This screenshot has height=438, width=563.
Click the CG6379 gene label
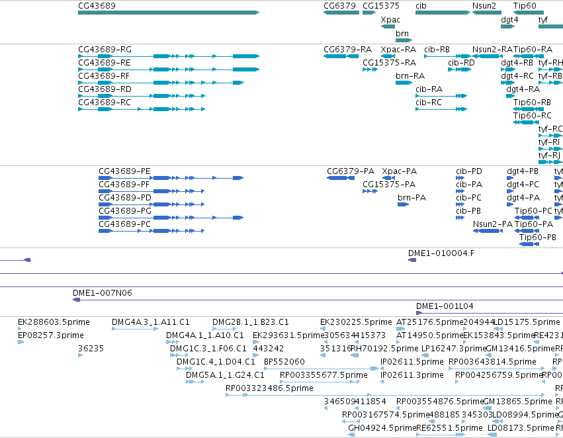[339, 6]
